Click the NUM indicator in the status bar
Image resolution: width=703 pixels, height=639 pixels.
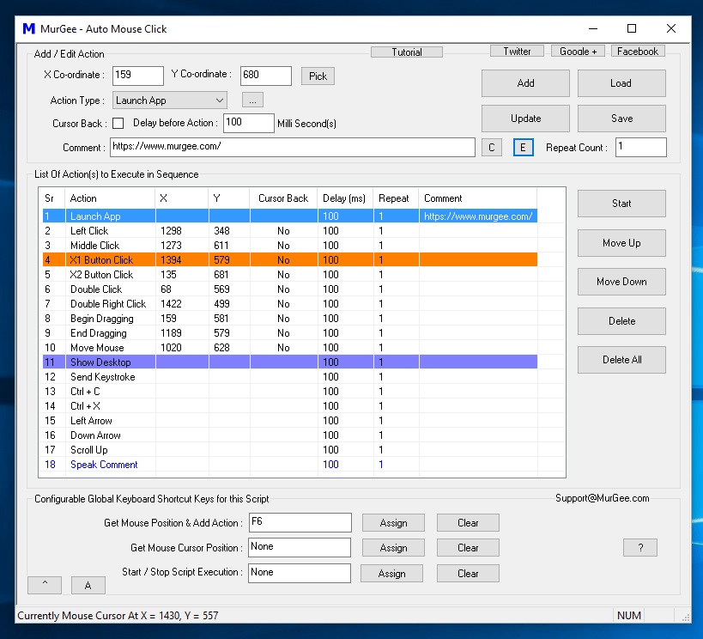pyautogui.click(x=628, y=615)
